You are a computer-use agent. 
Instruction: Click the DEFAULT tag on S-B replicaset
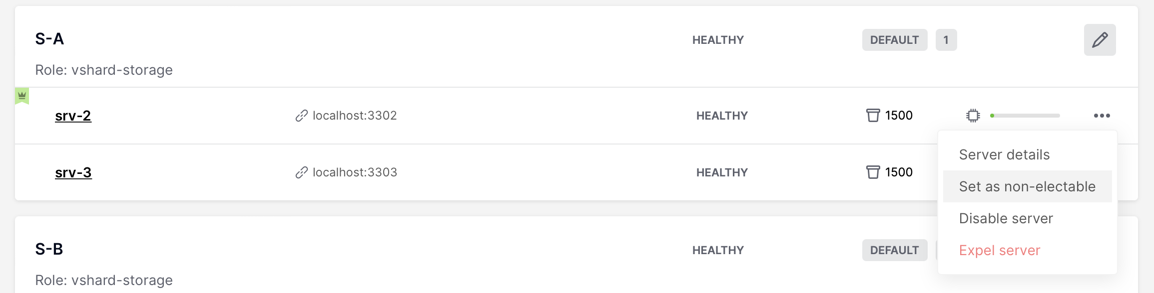click(x=895, y=250)
